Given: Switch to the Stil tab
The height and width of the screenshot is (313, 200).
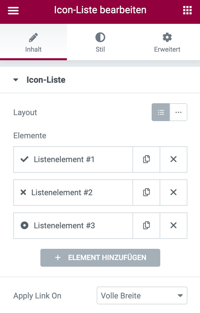Looking at the screenshot, I should [x=100, y=42].
